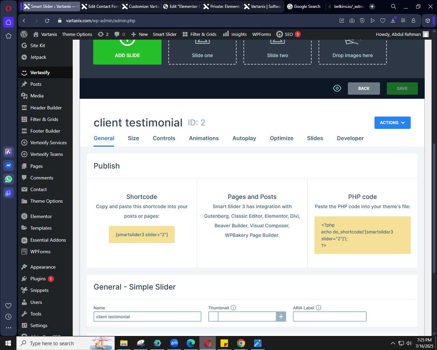Open Tools in sidebar
437x350 pixels.
45,314
